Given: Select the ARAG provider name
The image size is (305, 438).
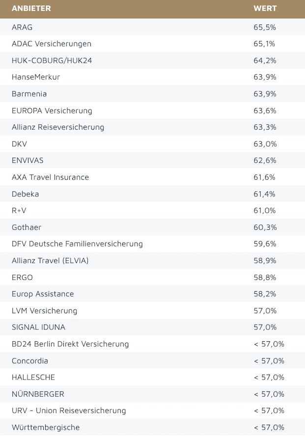Looking at the screenshot, I should point(22,27).
